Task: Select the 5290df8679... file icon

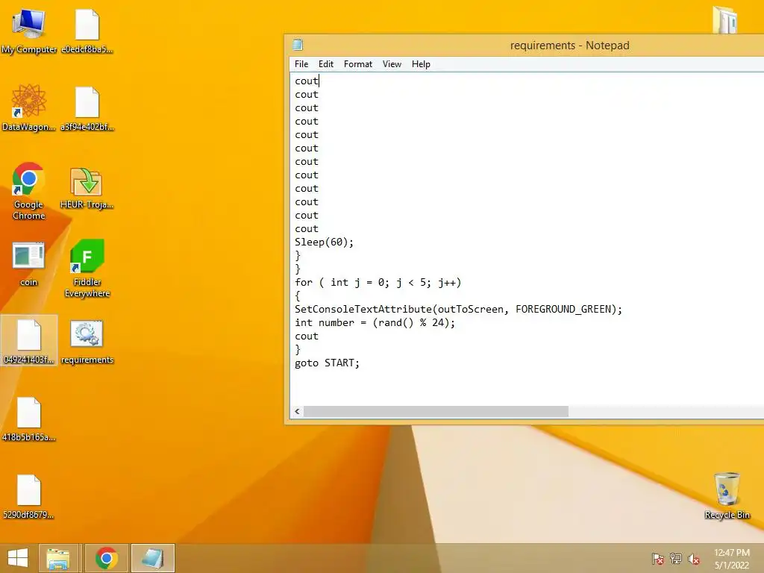Action: [29, 496]
